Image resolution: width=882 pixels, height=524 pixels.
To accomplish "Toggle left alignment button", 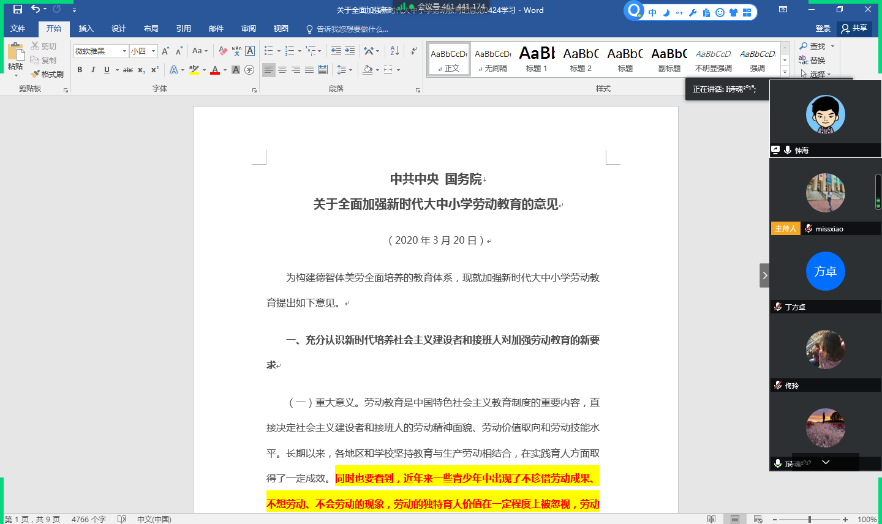I will 269,70.
